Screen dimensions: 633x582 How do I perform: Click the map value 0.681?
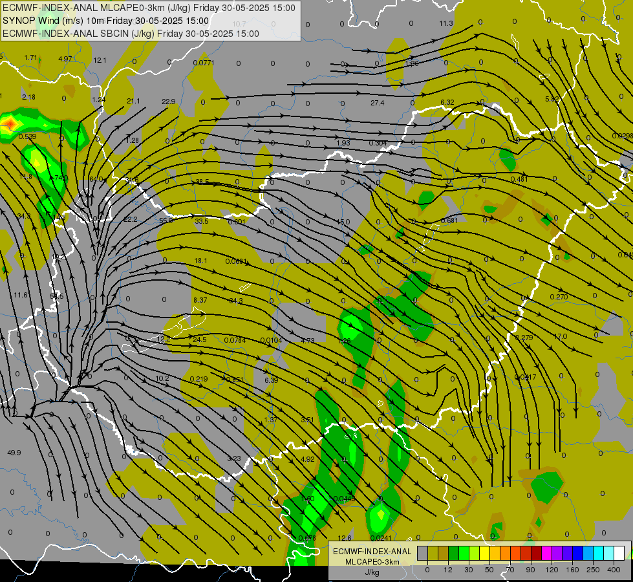(449, 221)
